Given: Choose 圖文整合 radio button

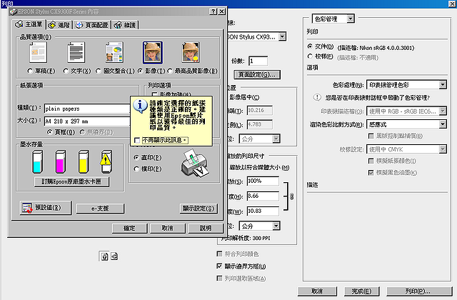Looking at the screenshot, I should [99, 71].
